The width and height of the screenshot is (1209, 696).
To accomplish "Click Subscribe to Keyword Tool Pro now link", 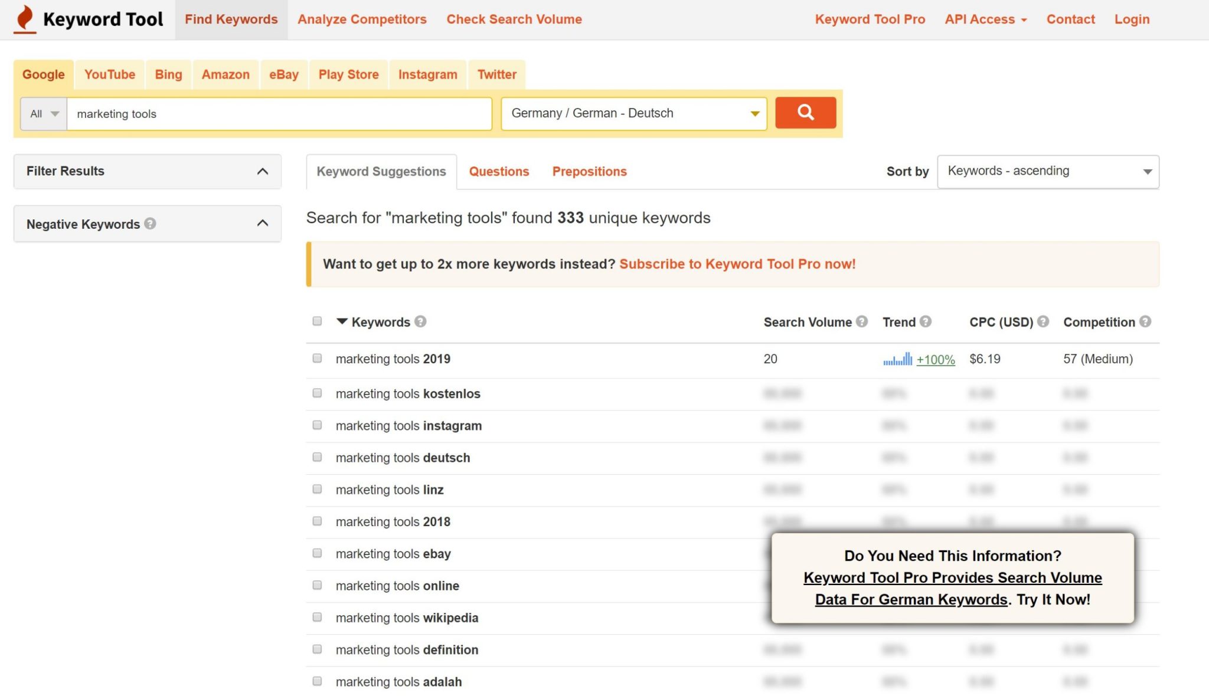I will (x=737, y=264).
